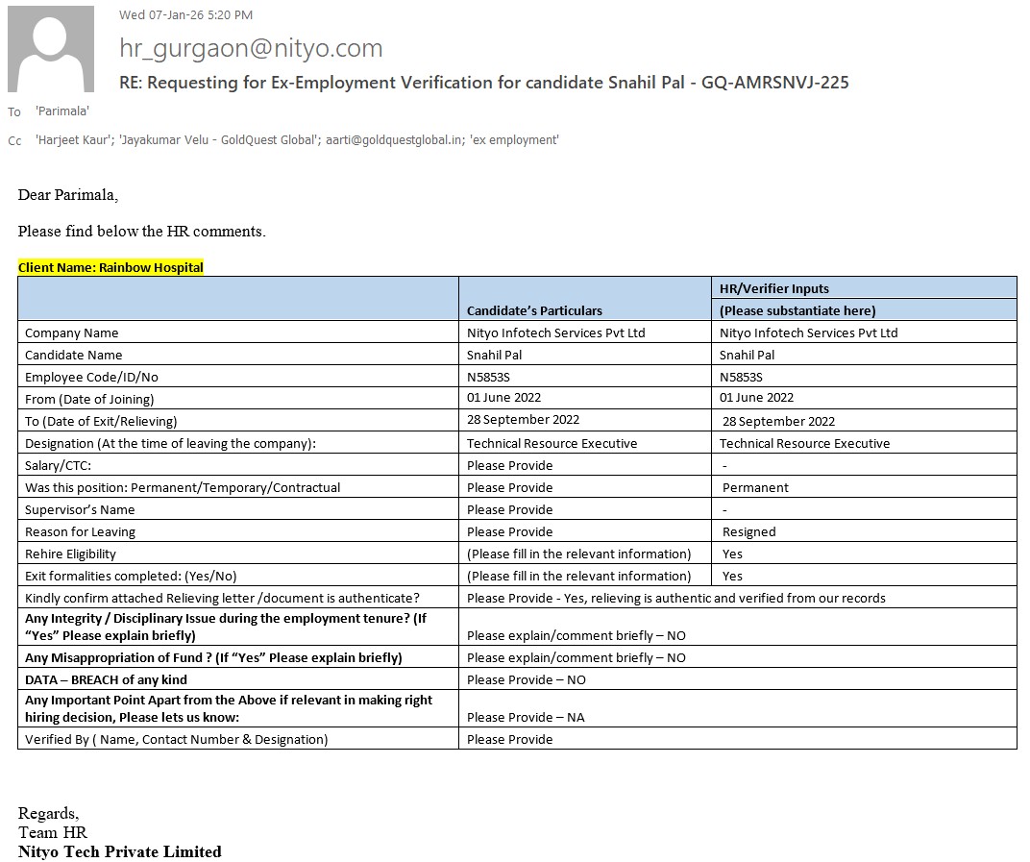The image size is (1030, 862).
Task: Click highlighted 'Client Name: Rainbow Hospital' text
Action: coord(110,267)
